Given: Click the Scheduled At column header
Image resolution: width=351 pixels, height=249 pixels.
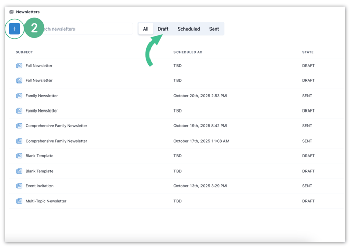Looking at the screenshot, I should tap(188, 52).
